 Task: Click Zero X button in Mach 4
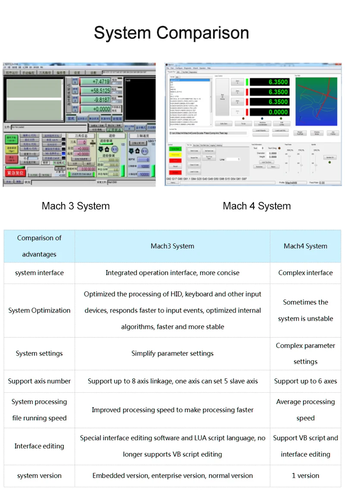[x=238, y=82]
